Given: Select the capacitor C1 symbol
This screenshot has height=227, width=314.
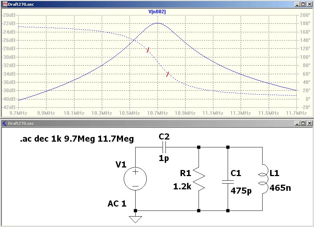Looking at the screenshot, I should point(228,182).
